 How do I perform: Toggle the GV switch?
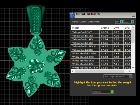(x=119, y=22)
